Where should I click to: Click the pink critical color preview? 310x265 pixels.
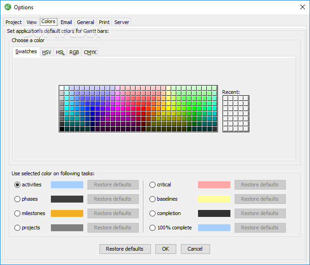(214, 185)
